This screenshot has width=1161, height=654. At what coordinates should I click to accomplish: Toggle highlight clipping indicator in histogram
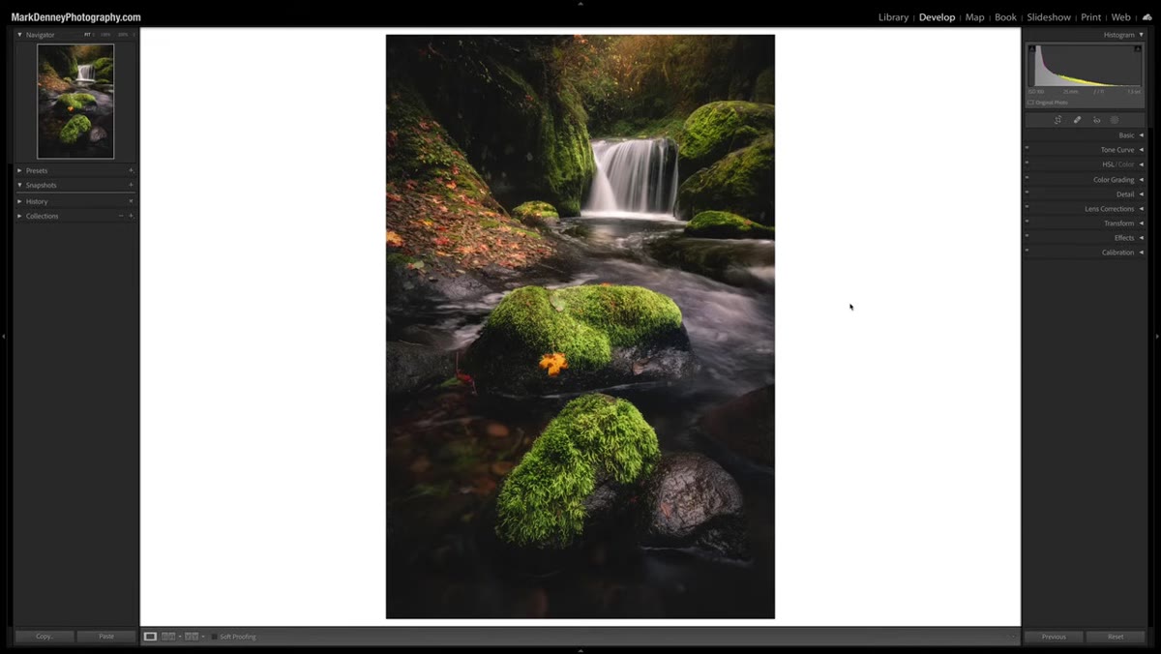[x=1138, y=48]
